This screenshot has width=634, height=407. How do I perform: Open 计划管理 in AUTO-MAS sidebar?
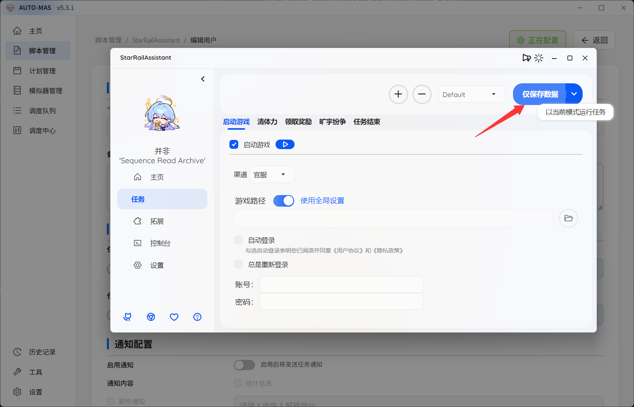pos(38,71)
